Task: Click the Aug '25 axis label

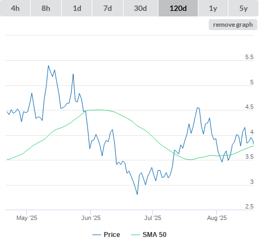Action: coord(217,218)
